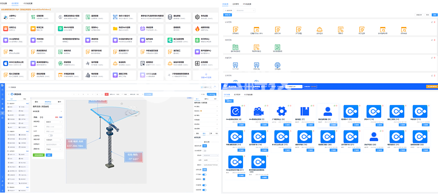The width and height of the screenshot is (438, 194).
Task: Select the orange hard-hat icon in 安全管理 section
Action: (x=319, y=30)
